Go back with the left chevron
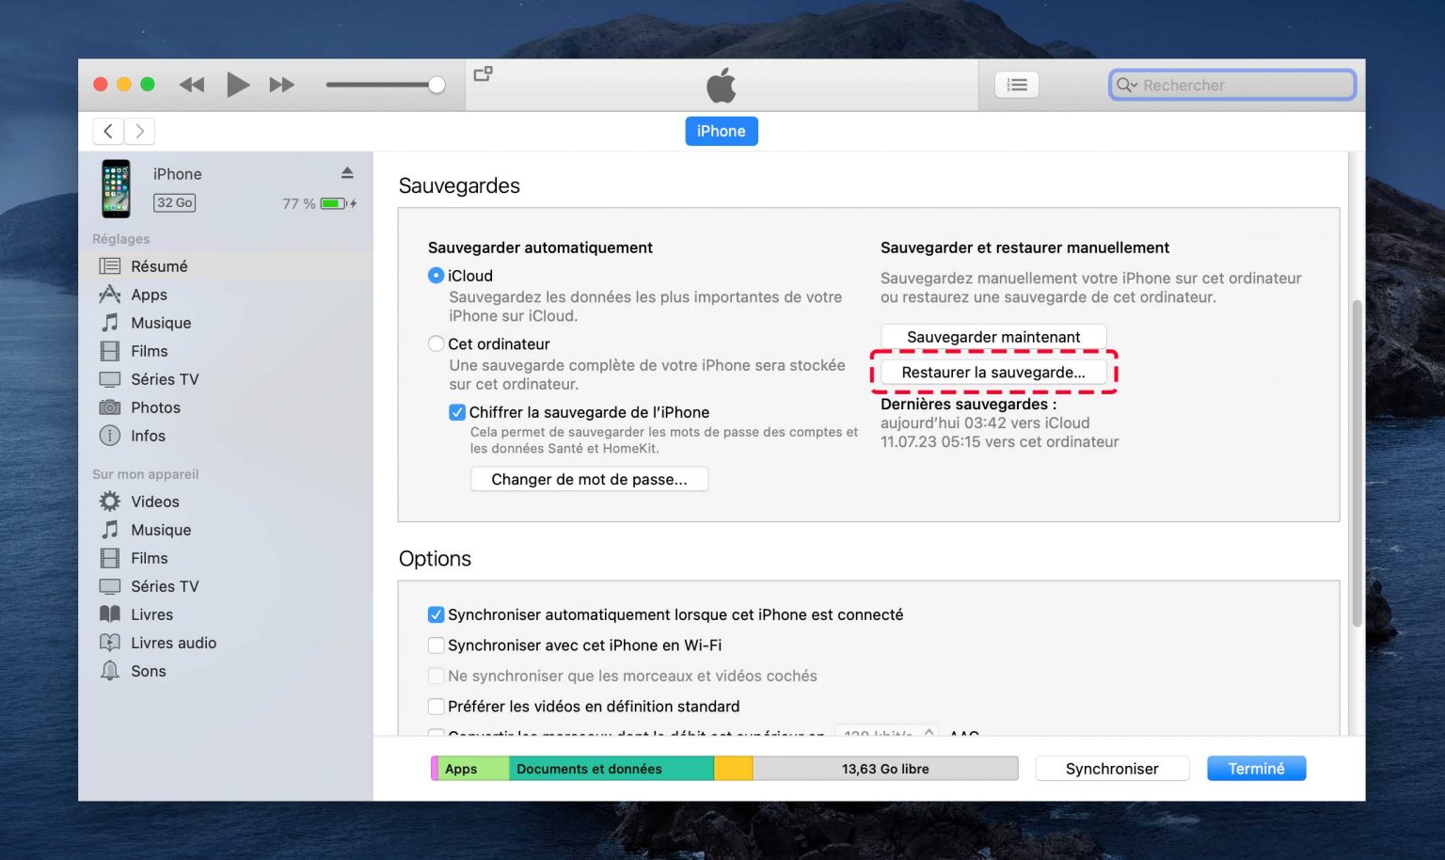 pos(108,131)
